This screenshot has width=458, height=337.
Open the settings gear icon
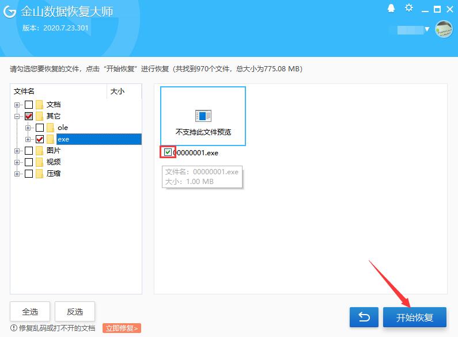pyautogui.click(x=409, y=8)
